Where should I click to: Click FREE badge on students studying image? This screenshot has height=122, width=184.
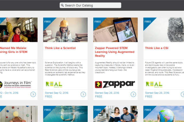(x=98, y=110)
